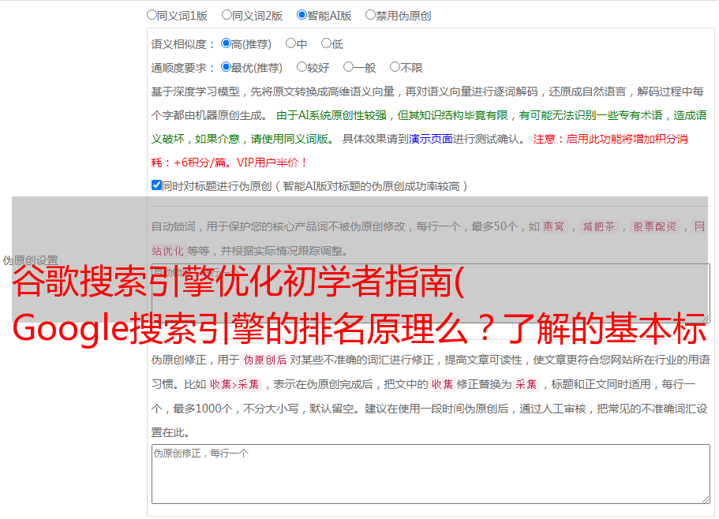Focus the 伪原创修正，每行一个 text area
719x519 pixels.
(x=431, y=474)
